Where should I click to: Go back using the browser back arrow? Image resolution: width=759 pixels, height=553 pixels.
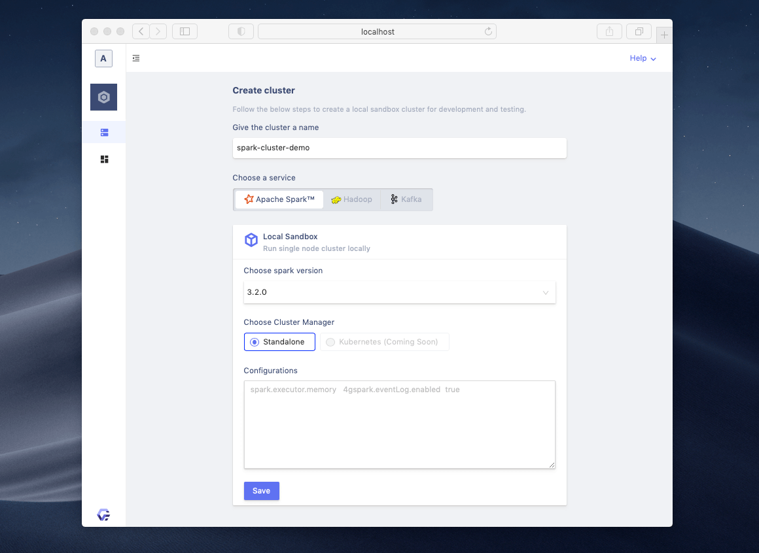(x=141, y=31)
